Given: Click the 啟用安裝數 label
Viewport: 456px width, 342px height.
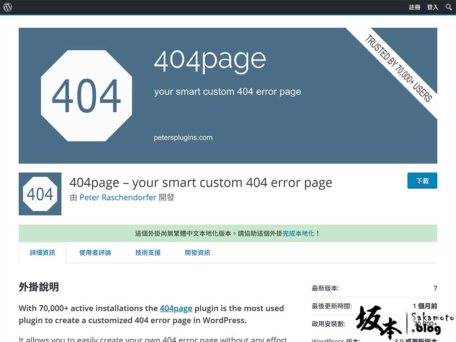Looking at the screenshot, I should (329, 324).
